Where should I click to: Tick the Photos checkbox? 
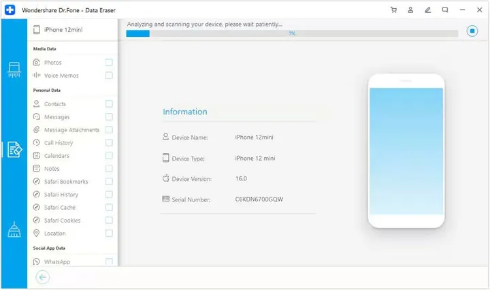tap(109, 63)
